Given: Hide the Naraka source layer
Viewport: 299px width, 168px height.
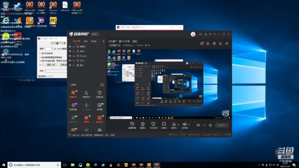Looking at the screenshot, I should pos(70,56).
